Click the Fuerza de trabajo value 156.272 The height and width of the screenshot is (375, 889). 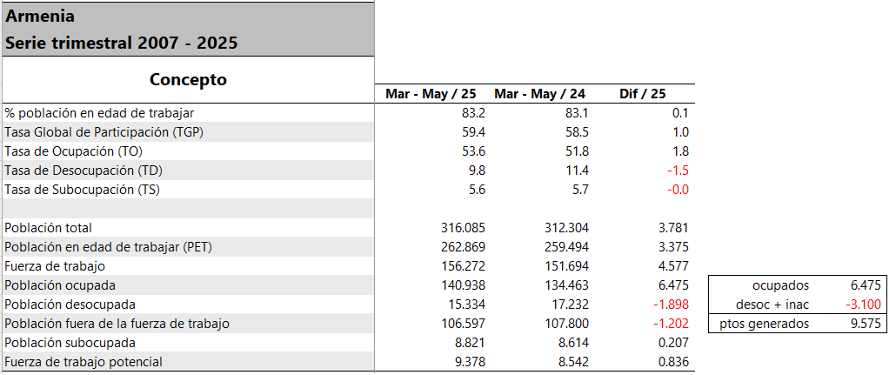click(x=464, y=266)
